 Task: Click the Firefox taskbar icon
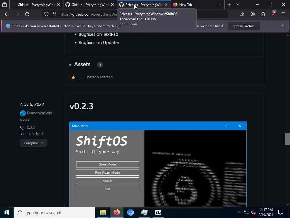(116, 212)
